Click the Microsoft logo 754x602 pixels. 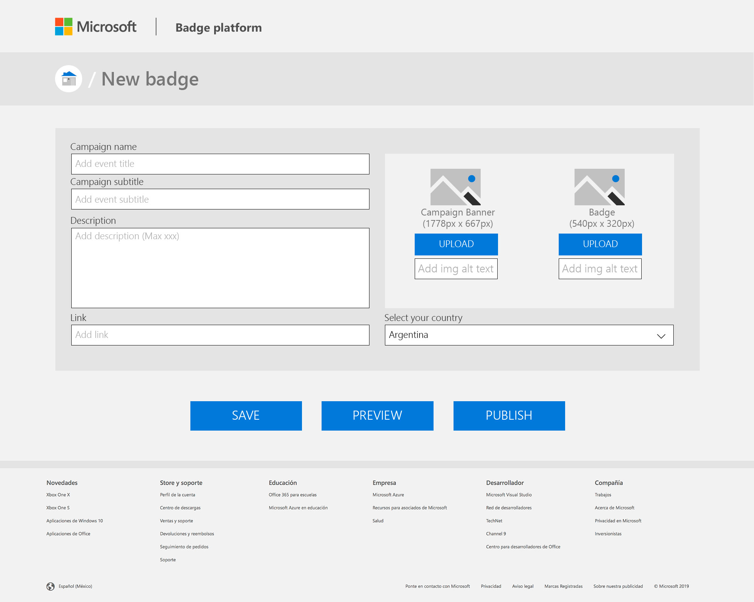96,27
